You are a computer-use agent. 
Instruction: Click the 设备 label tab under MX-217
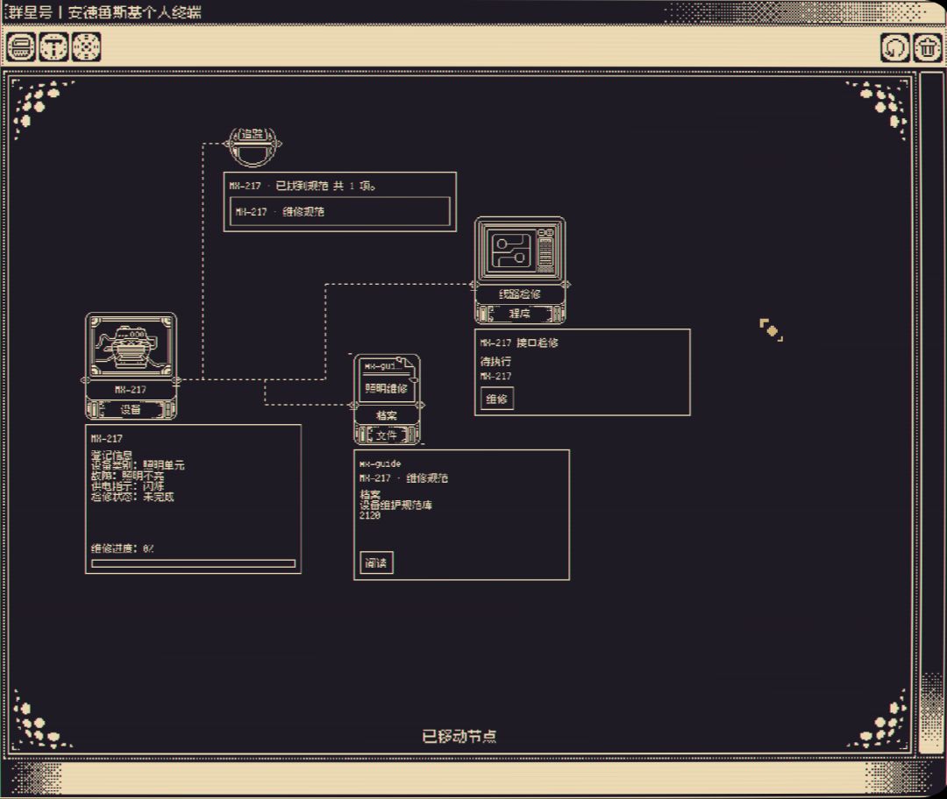[x=131, y=410]
